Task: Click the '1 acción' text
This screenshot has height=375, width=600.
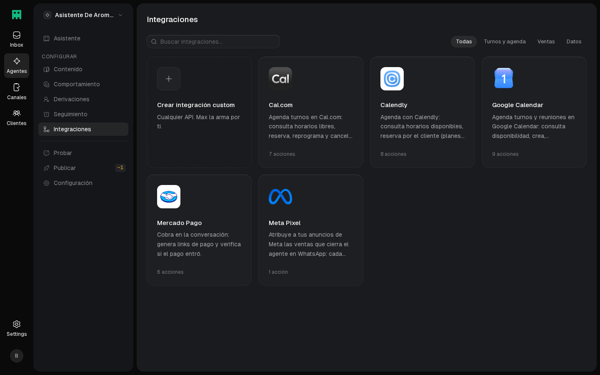Action: coord(278,272)
